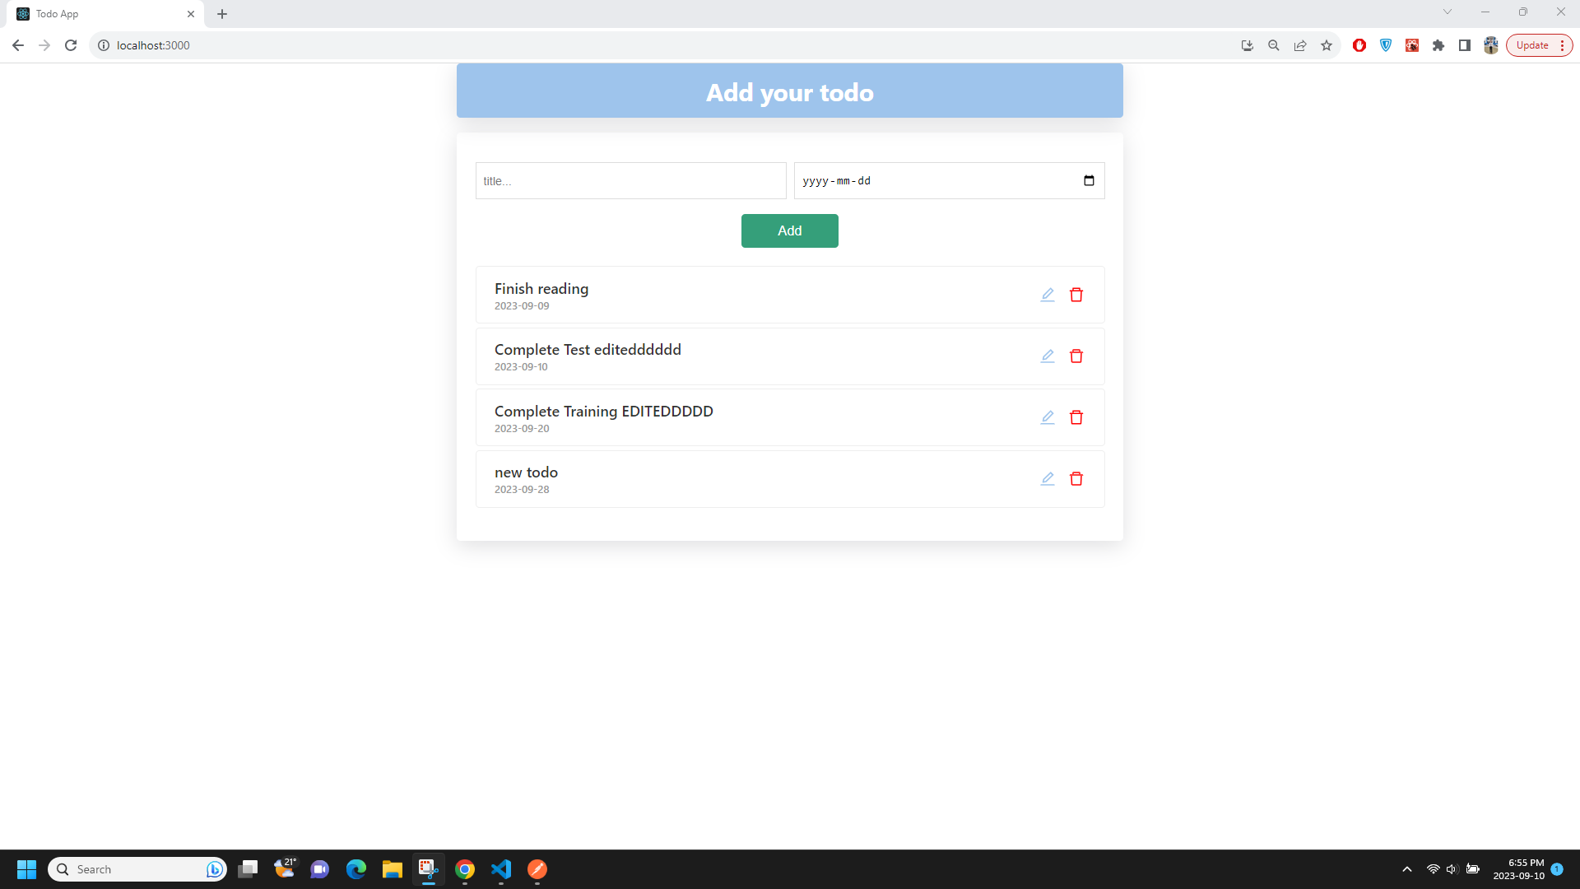
Task: Edit Complete Training EDITEDDDDD todo
Action: [x=1047, y=417]
